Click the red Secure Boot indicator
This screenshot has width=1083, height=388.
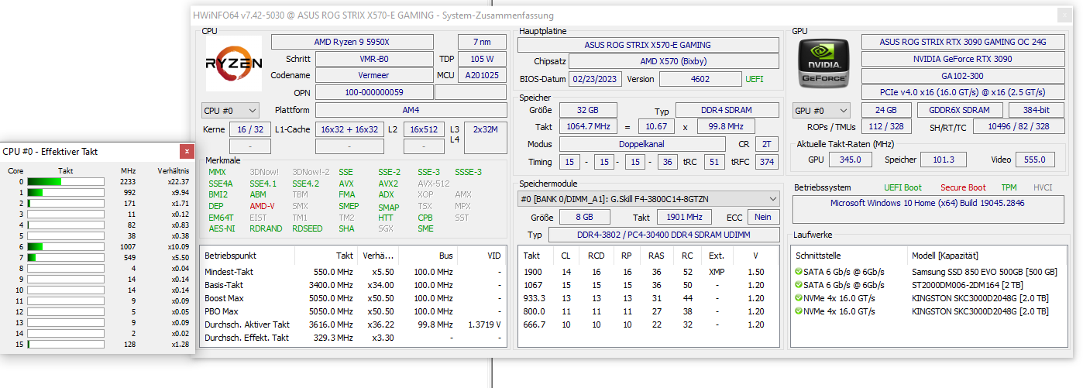tap(963, 187)
